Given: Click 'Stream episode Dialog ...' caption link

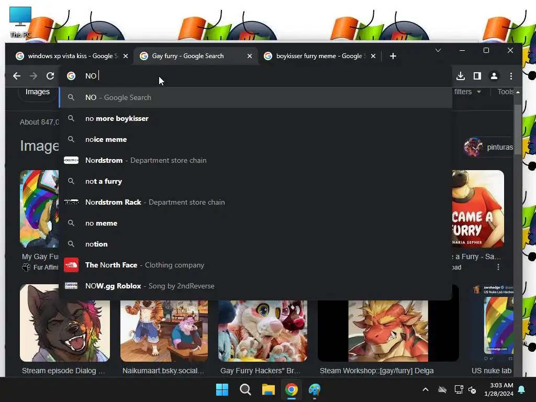Looking at the screenshot, I should click(x=63, y=371).
